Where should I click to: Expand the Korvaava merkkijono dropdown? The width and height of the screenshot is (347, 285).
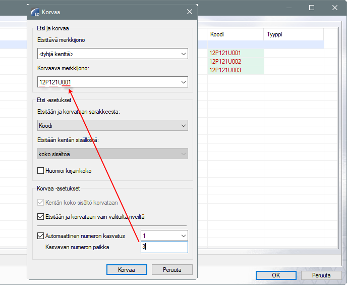(183, 82)
